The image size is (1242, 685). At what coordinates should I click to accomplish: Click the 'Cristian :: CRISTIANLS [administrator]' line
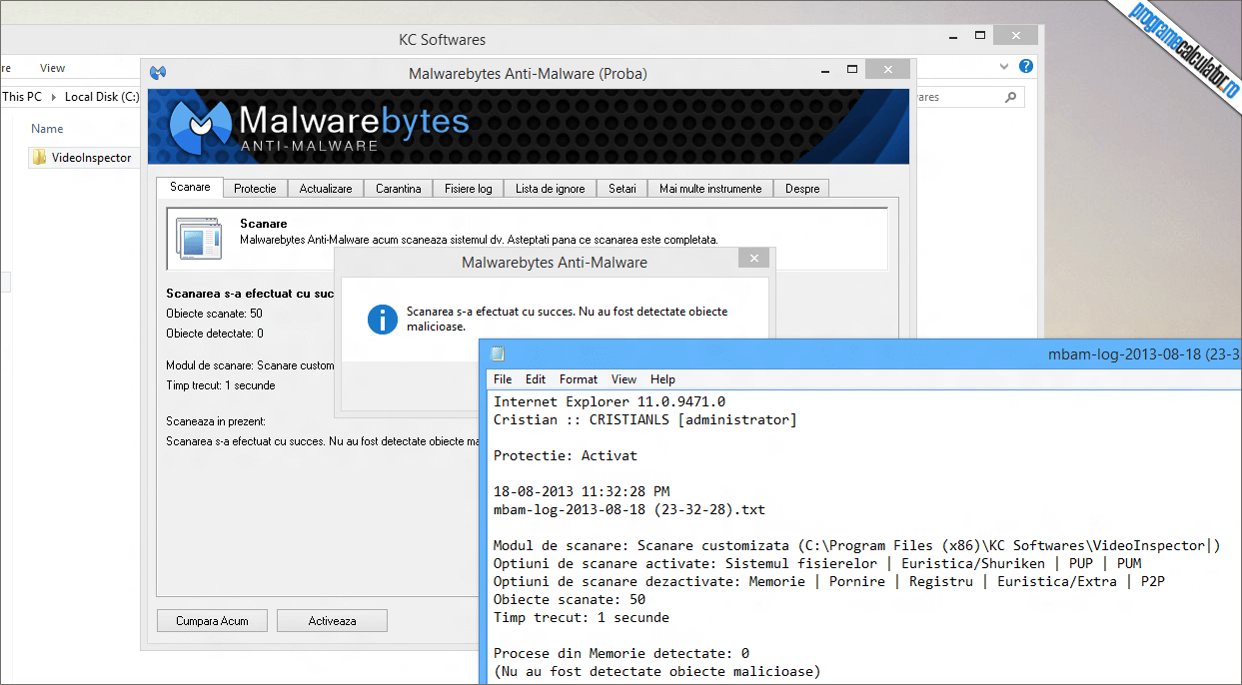(645, 419)
